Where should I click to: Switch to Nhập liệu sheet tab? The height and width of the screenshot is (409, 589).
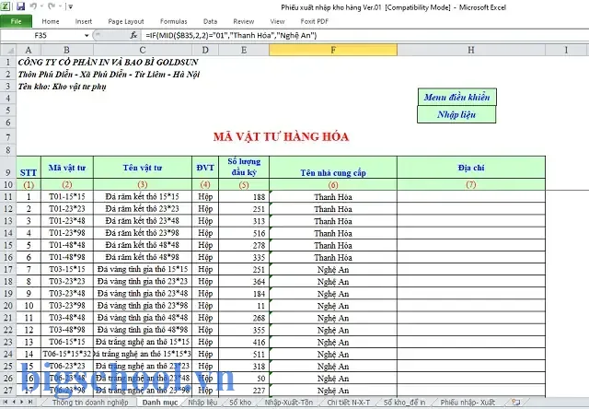pyautogui.click(x=202, y=403)
